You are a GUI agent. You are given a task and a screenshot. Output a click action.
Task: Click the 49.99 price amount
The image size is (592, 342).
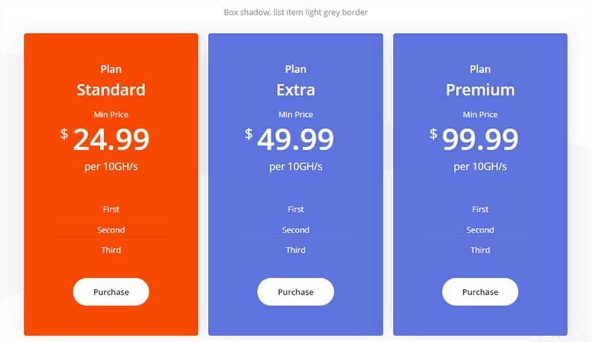295,139
